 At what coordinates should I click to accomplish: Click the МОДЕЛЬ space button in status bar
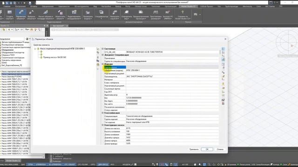(x=127, y=165)
